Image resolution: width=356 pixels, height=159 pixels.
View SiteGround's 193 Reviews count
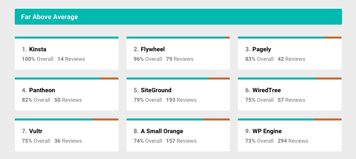pyautogui.click(x=181, y=100)
